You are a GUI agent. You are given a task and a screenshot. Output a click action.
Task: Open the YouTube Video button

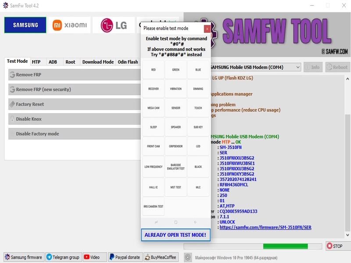click(x=95, y=257)
